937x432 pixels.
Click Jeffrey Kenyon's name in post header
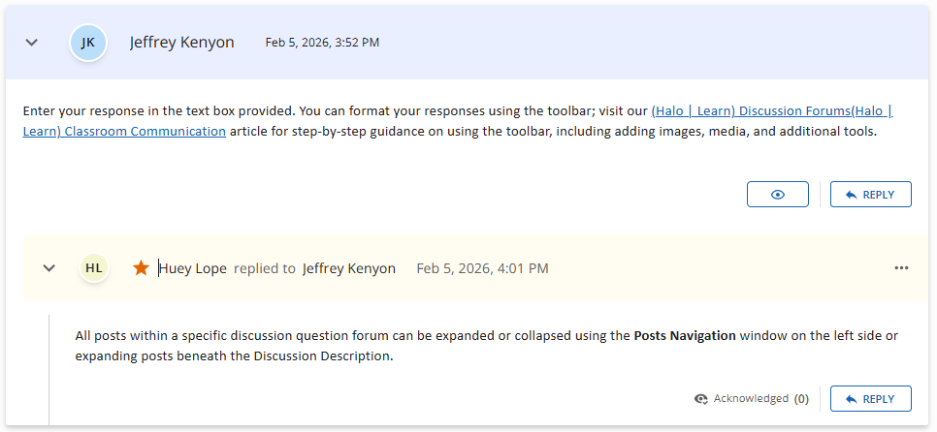[181, 43]
